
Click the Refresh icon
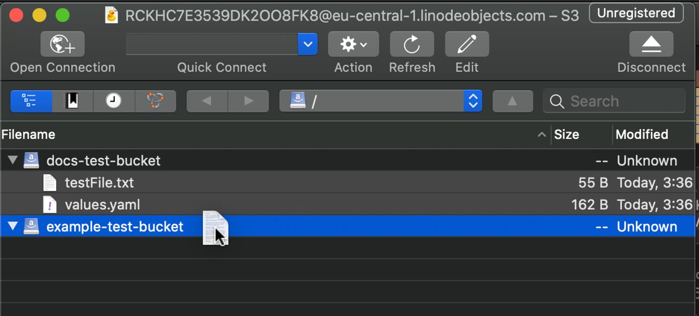click(411, 44)
